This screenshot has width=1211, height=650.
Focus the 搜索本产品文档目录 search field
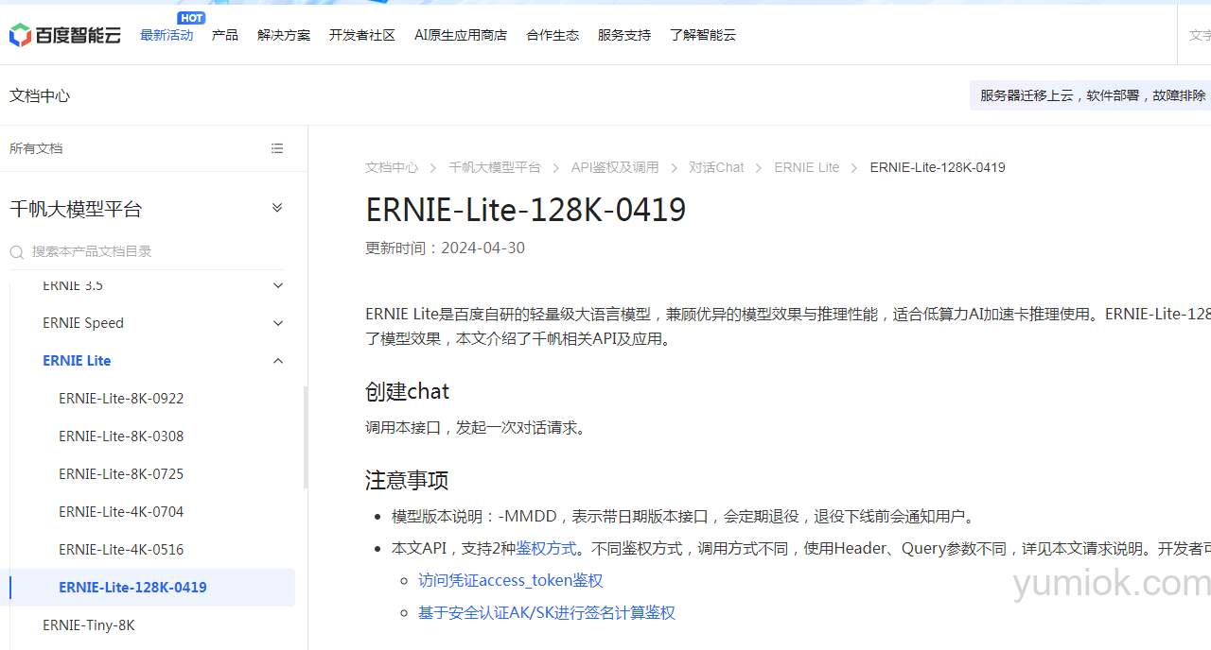[147, 251]
